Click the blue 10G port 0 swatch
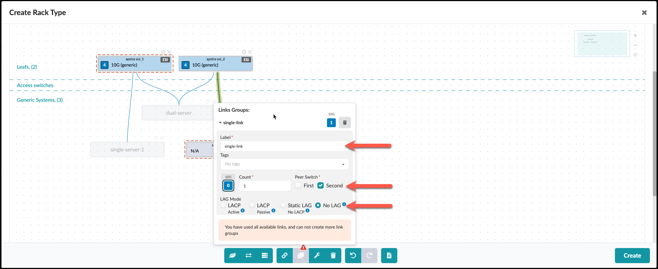Screen dimensions: 658x269 [x=228, y=186]
